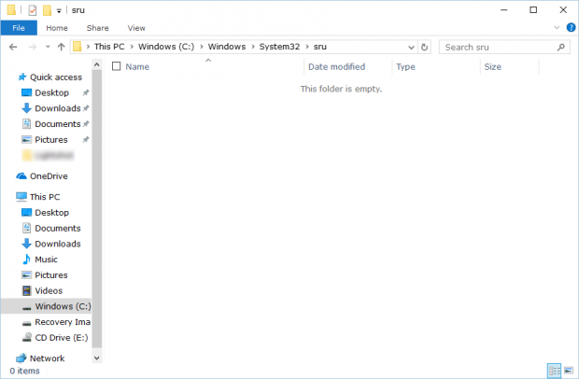Switch to details view layout

coord(554,371)
